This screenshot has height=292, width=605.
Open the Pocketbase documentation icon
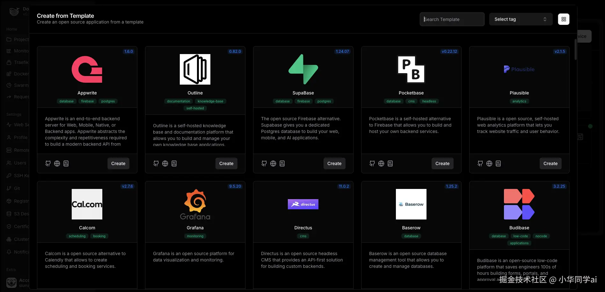(390, 163)
